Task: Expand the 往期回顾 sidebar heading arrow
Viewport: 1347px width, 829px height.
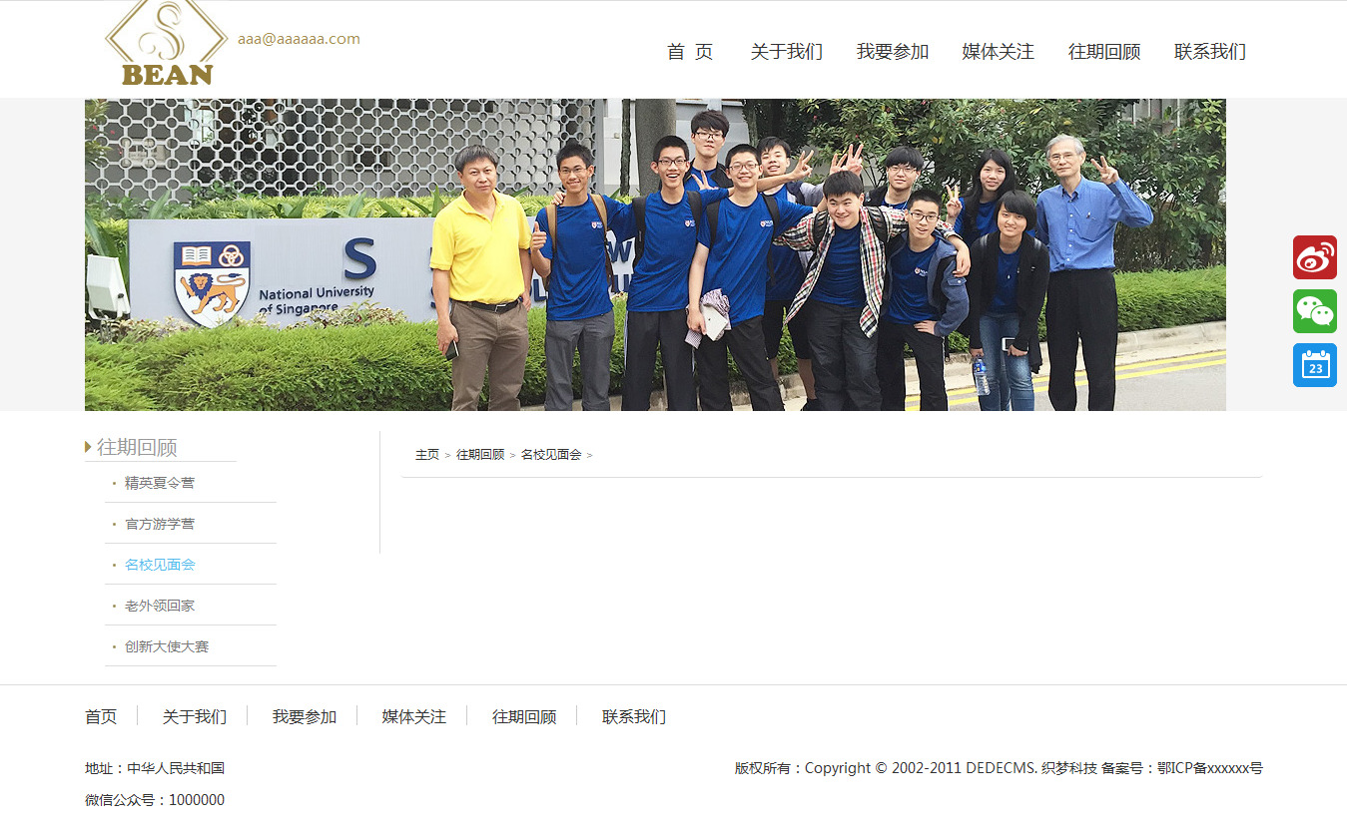Action: (89, 447)
